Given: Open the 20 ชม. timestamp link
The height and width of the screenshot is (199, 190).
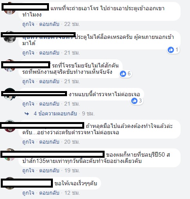Looking at the screenshot, I should click(x=72, y=142).
